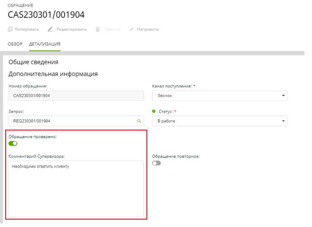Click the green indicator icon beside Статус

(x=154, y=111)
